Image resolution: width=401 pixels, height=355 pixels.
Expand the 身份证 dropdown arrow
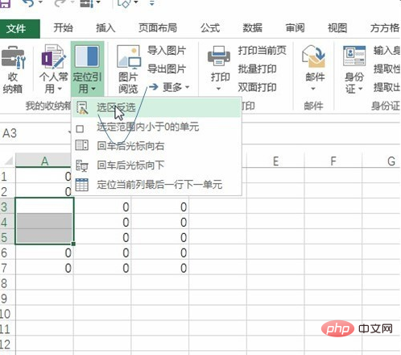(x=360, y=89)
